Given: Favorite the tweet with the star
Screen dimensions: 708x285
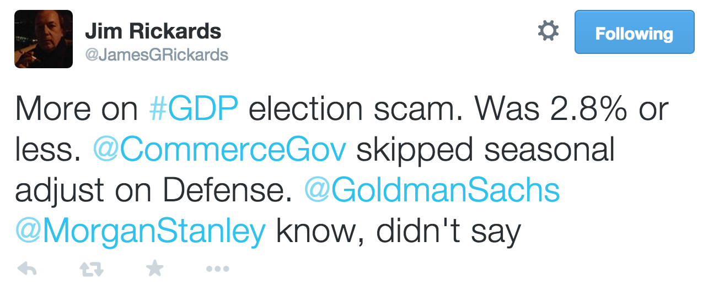Looking at the screenshot, I should pos(154,268).
